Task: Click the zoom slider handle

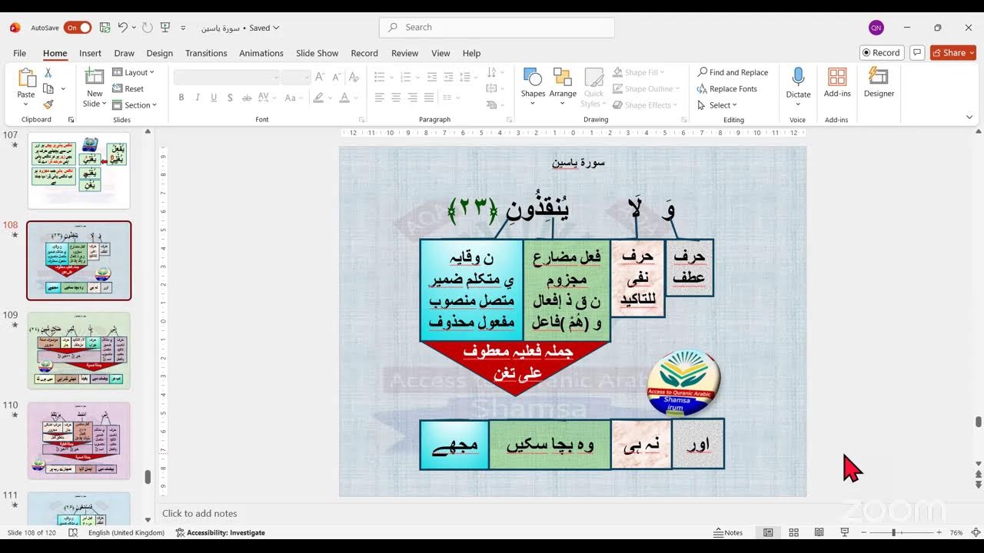Action: [x=893, y=532]
